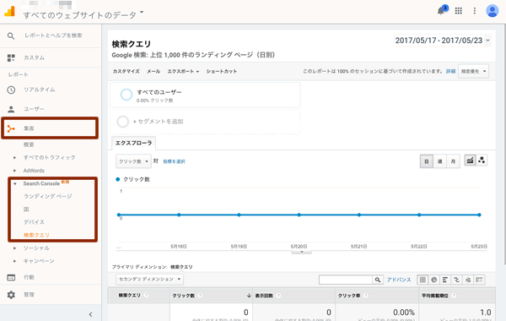
Task: Click the レポートとヘルプを検索 search field
Action: 54,35
